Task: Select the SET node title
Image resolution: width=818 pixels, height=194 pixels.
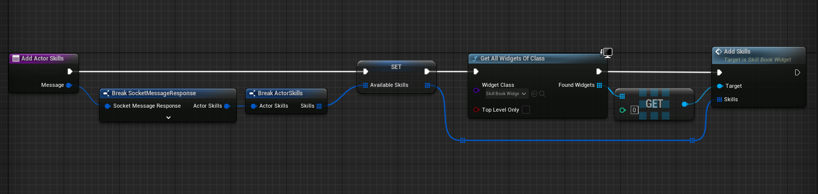Action: tap(396, 67)
